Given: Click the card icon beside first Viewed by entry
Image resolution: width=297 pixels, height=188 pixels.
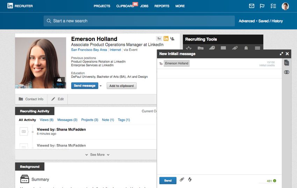Looking at the screenshot, I should point(24,132).
